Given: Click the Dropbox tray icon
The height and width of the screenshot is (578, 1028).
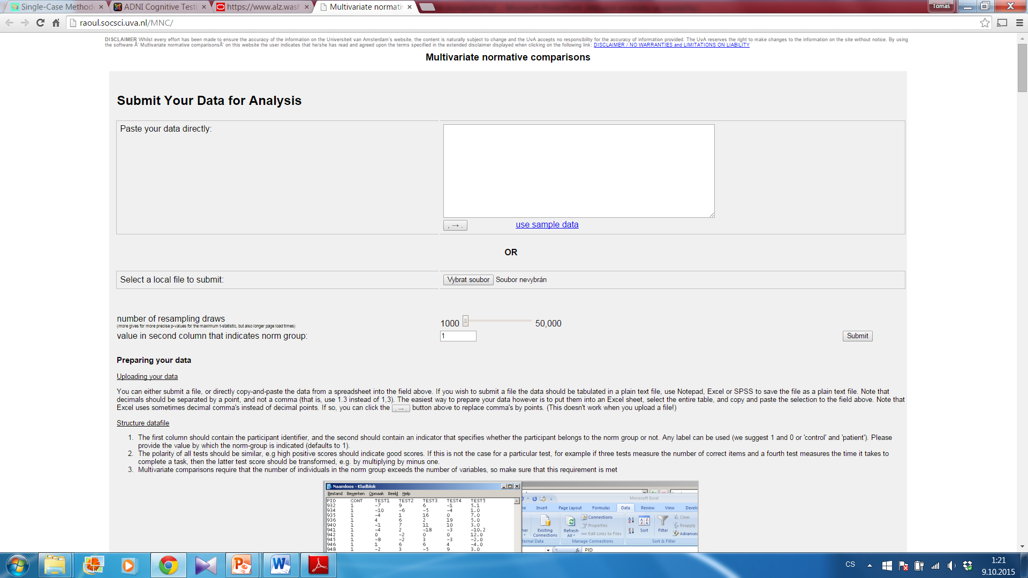Looking at the screenshot, I should point(967,565).
